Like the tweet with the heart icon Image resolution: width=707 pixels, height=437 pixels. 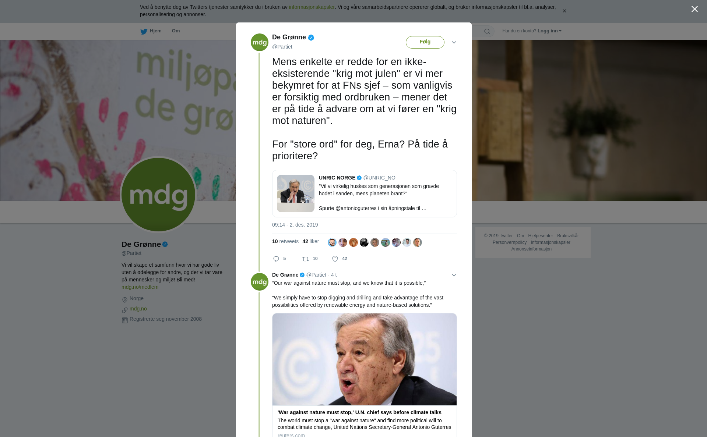[x=335, y=259]
